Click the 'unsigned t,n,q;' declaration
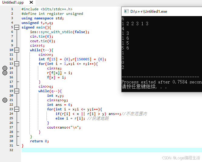This screenshot has width=202, height=162. 37,23
